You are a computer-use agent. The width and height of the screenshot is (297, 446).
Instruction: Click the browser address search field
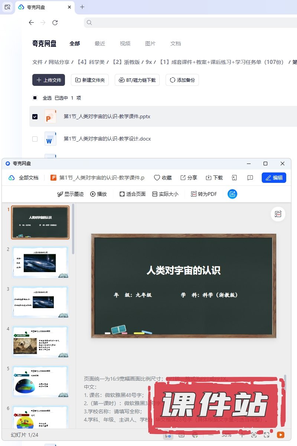click(x=189, y=23)
